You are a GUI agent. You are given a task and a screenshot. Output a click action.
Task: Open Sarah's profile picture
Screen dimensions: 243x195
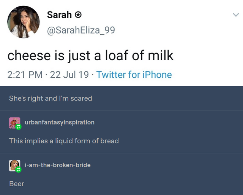click(x=23, y=22)
